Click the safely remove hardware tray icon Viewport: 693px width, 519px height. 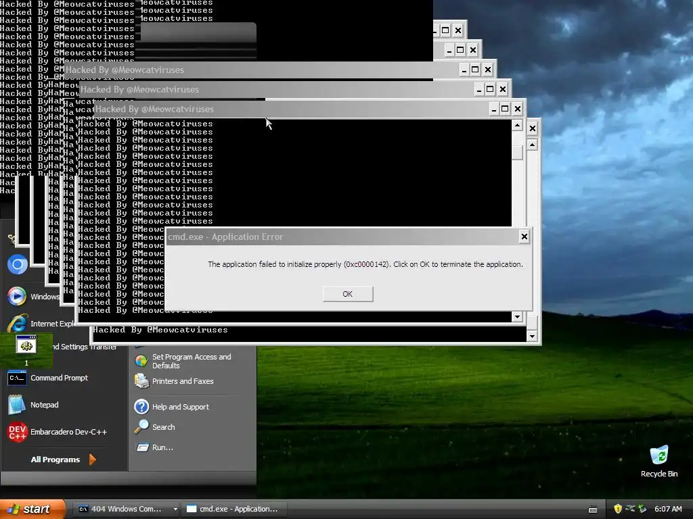click(642, 509)
